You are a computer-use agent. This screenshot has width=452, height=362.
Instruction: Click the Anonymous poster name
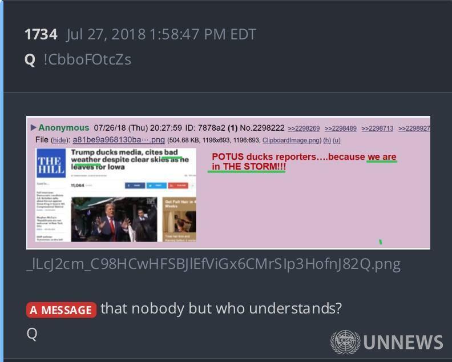click(64, 127)
